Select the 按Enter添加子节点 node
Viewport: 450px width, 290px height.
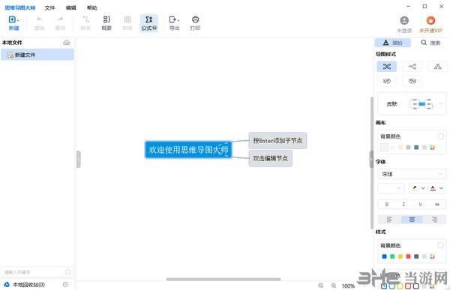277,141
